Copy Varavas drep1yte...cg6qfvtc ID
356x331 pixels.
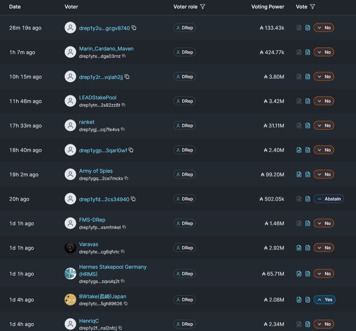pyautogui.click(x=123, y=251)
